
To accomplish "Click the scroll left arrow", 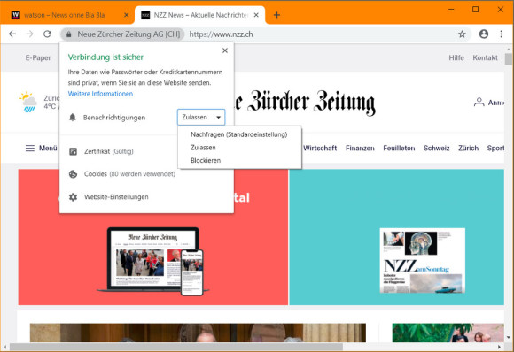I will click(x=4, y=347).
